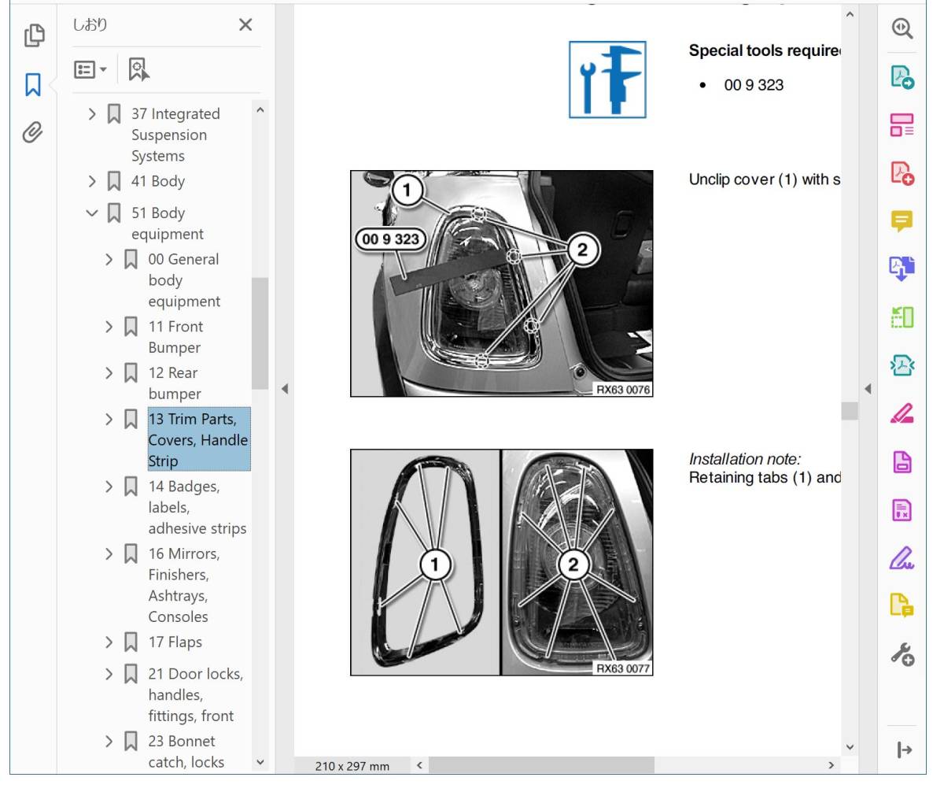Screen dimensions: 944x792
Task: Open the page thumbnails panel icon
Action: (x=34, y=35)
